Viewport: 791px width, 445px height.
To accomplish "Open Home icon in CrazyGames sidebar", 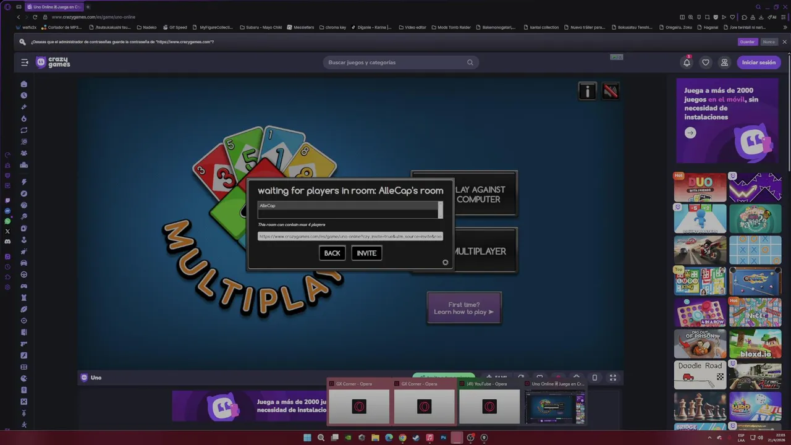I will tap(24, 84).
